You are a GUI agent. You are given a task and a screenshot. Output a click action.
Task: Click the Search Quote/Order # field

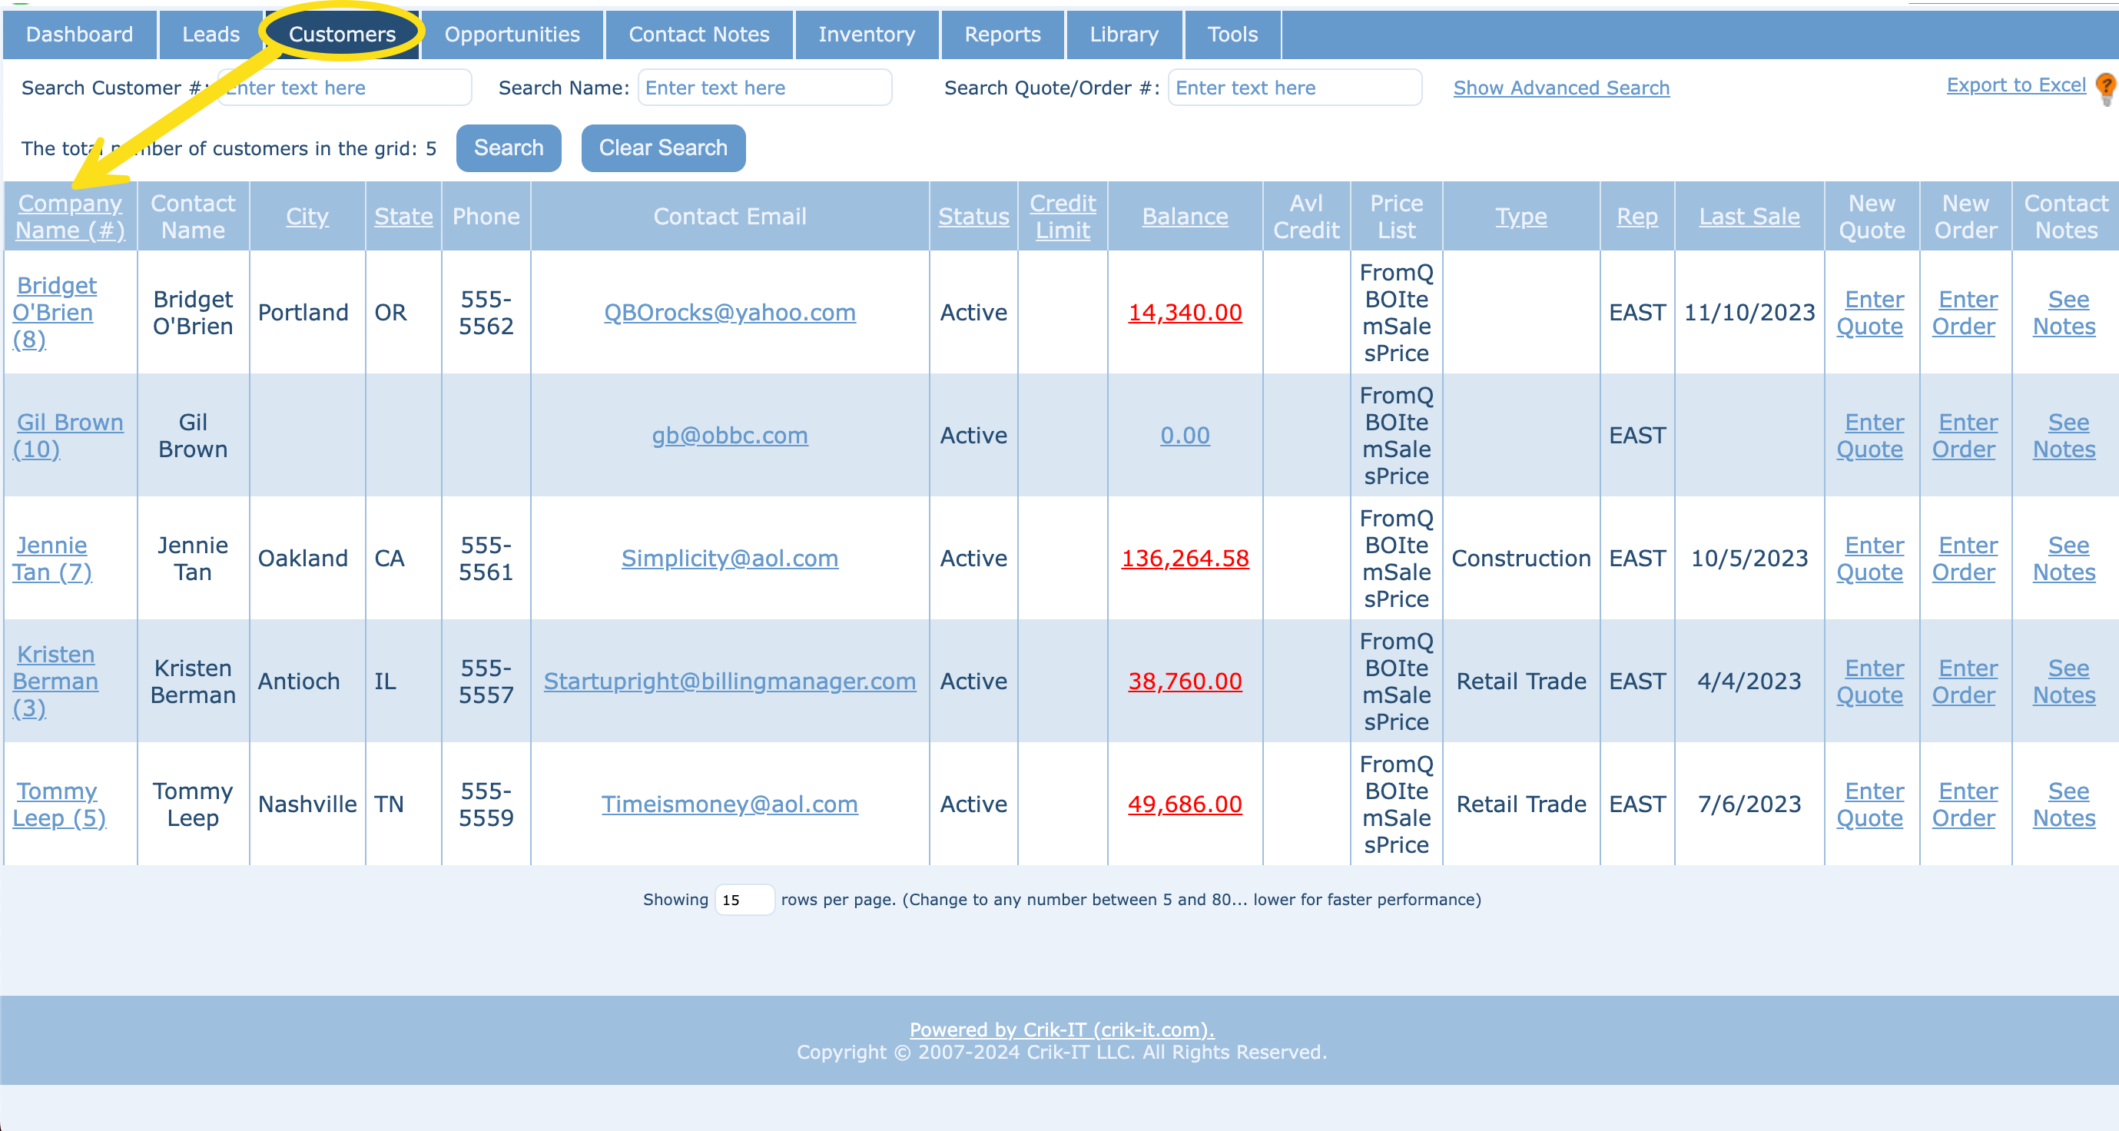(1294, 88)
